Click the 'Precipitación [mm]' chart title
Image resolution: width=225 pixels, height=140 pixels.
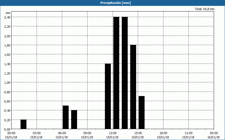pos(116,3)
